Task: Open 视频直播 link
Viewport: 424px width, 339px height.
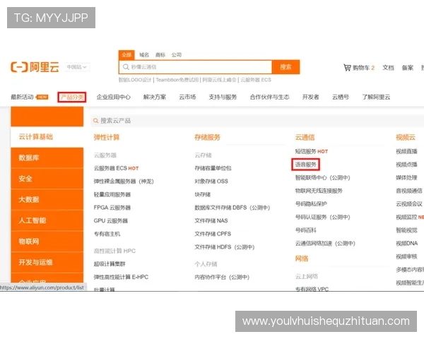Action: tap(406, 151)
